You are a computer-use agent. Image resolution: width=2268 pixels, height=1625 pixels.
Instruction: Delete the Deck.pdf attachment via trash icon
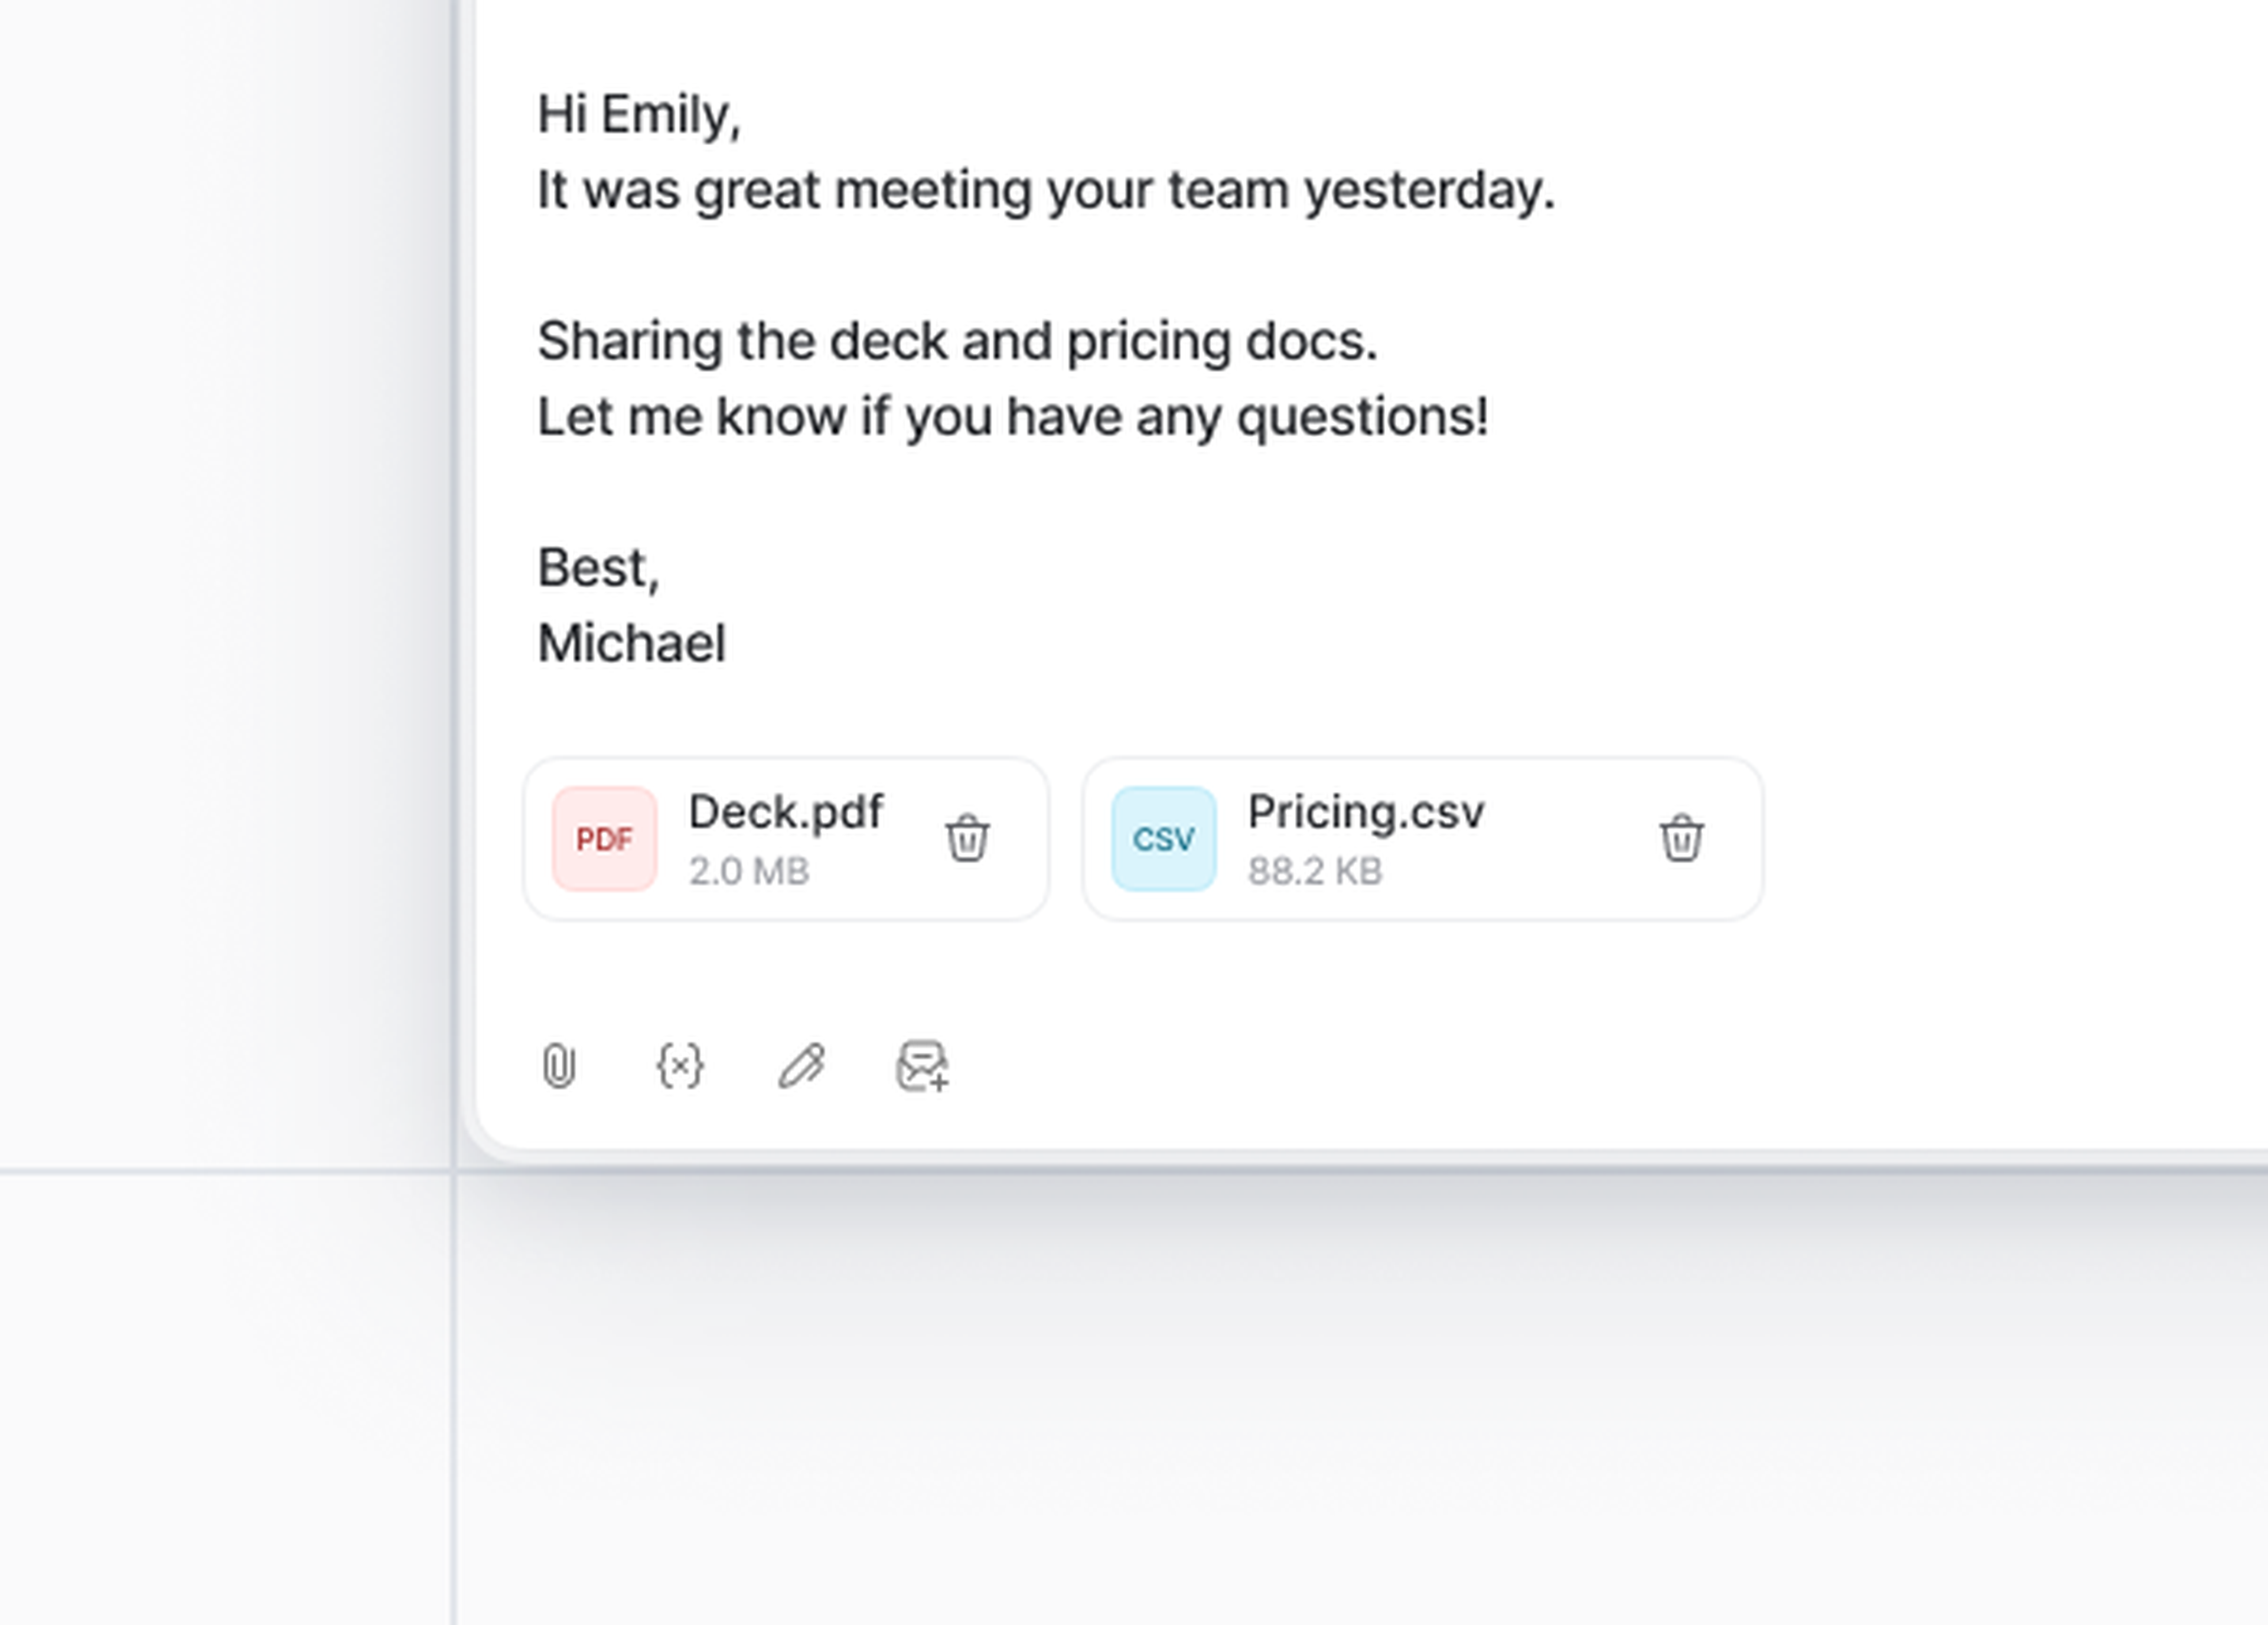point(967,838)
